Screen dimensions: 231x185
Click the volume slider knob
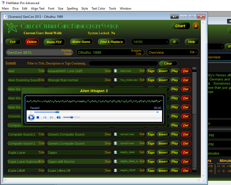point(72,117)
